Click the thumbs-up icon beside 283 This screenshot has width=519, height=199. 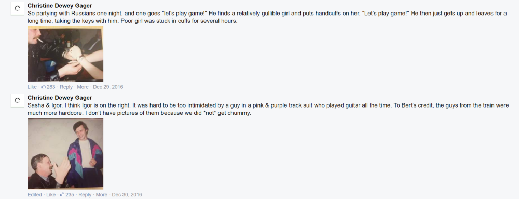pos(43,87)
